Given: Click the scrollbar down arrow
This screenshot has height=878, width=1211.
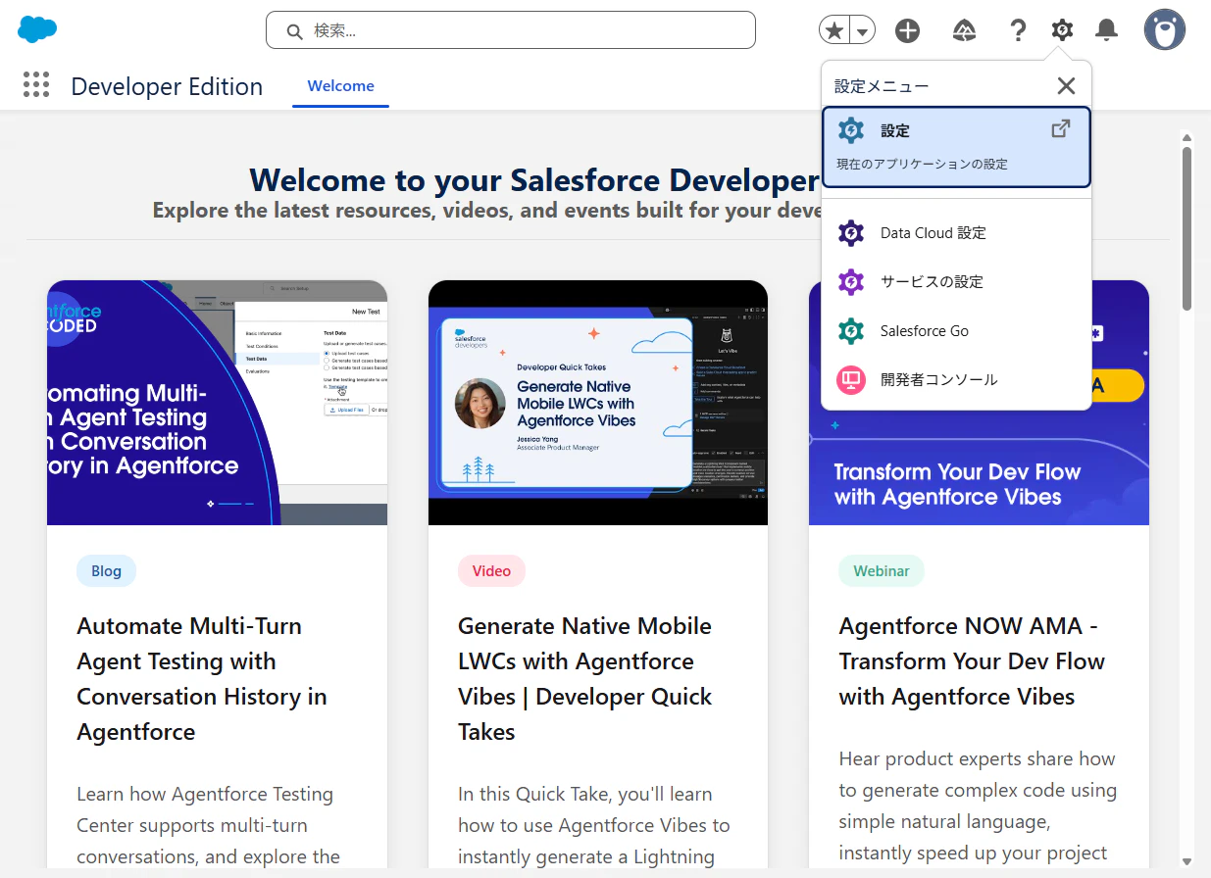Looking at the screenshot, I should pyautogui.click(x=1186, y=860).
